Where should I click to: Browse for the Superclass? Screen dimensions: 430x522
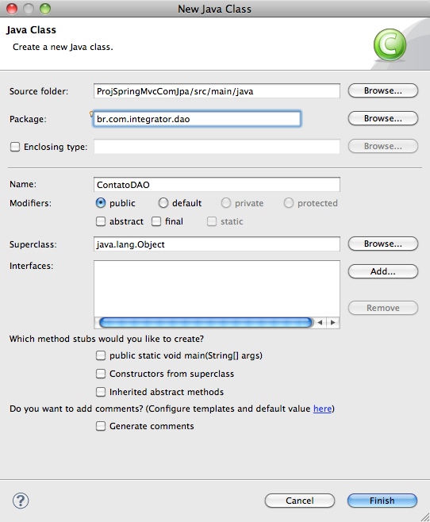(382, 244)
